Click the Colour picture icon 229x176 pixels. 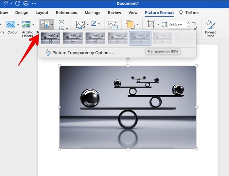[11, 24]
